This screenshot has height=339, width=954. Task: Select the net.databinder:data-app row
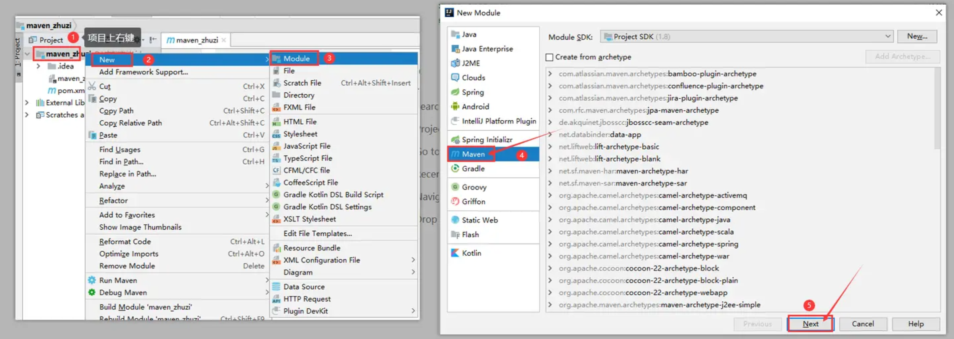(741, 134)
